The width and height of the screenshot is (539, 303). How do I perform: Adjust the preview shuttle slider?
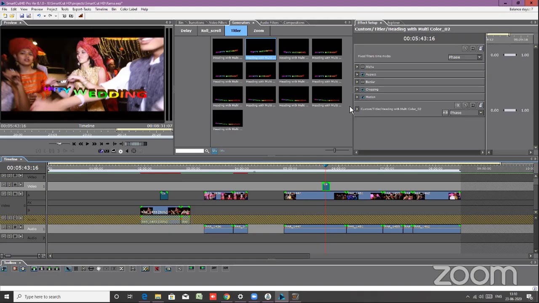pos(59,144)
